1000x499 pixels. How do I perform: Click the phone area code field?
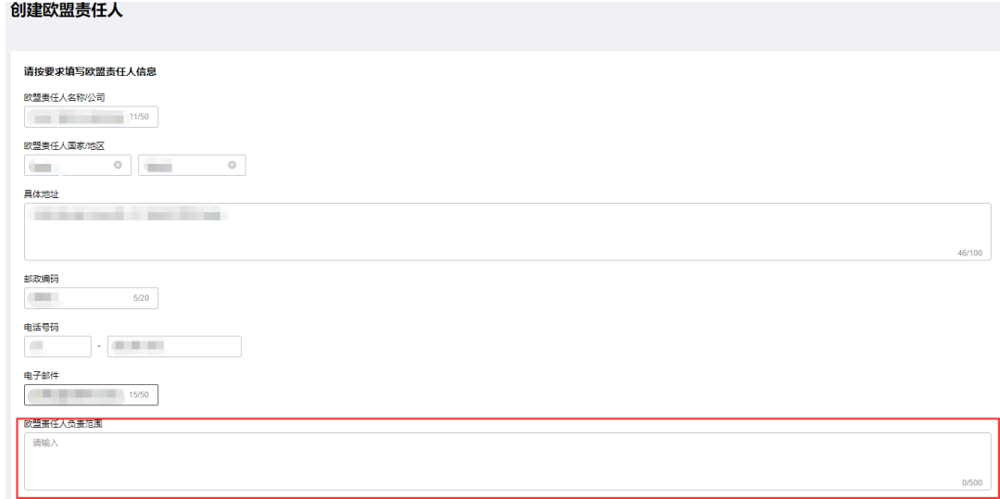coord(57,346)
